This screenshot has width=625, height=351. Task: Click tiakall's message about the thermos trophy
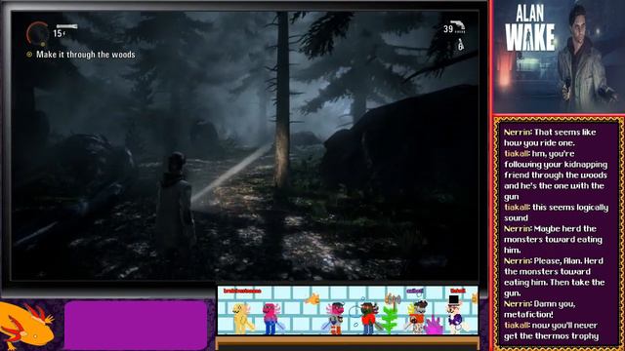[x=552, y=331]
